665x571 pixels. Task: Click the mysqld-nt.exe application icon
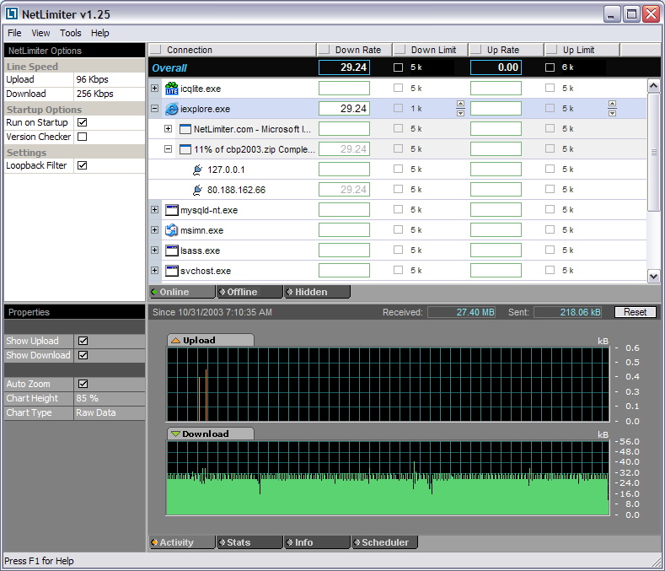pyautogui.click(x=171, y=210)
